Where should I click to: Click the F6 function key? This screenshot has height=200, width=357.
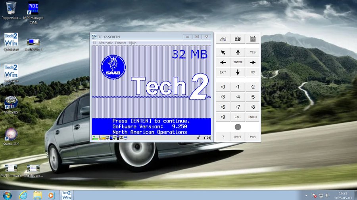point(223,107)
